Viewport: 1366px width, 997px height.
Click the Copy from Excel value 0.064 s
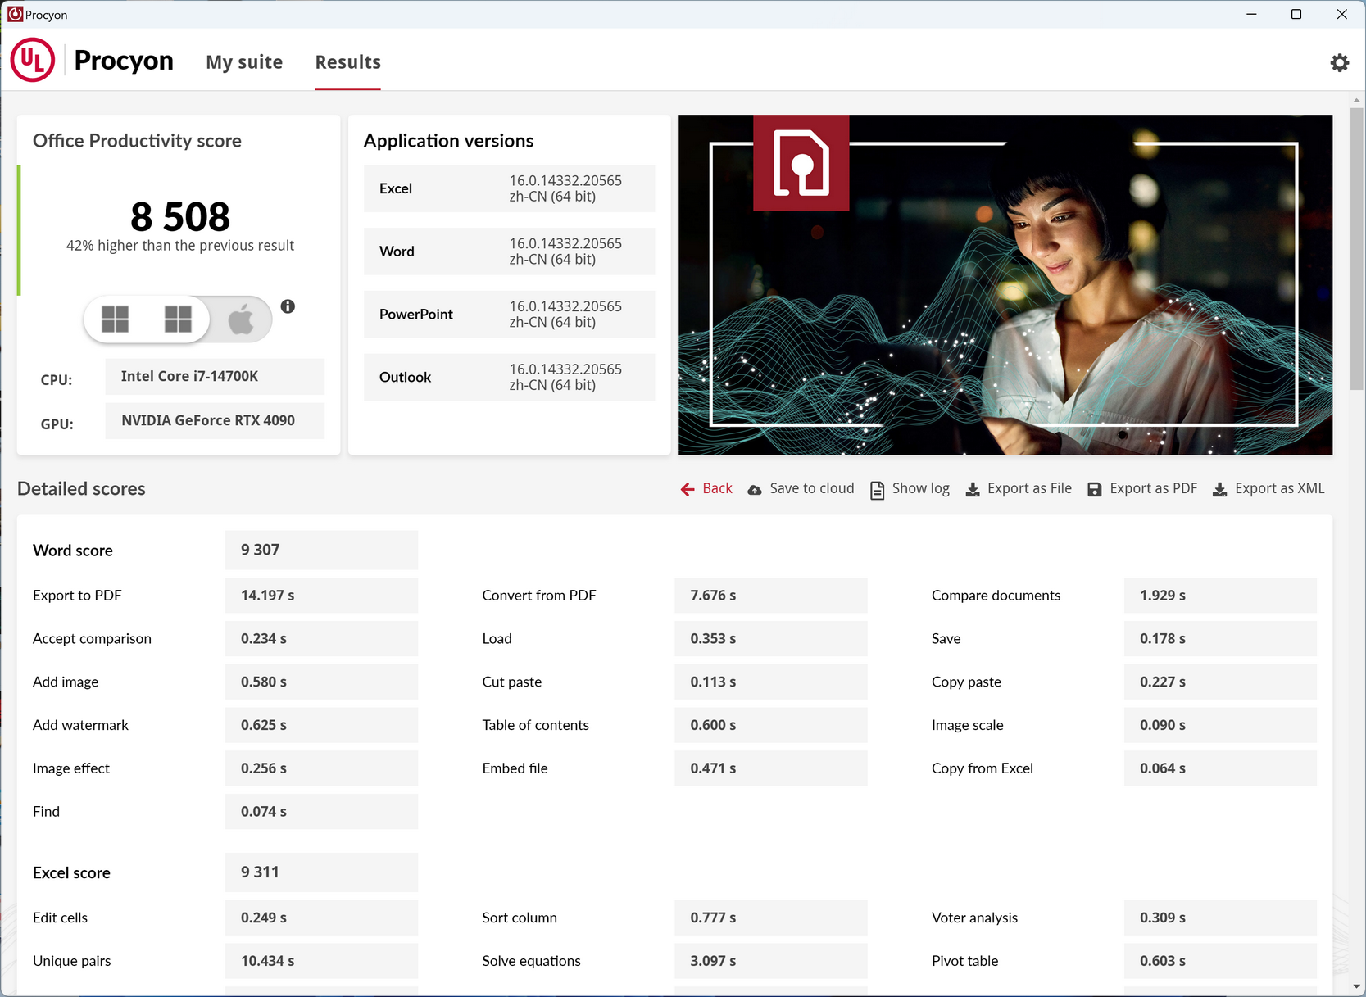(x=1220, y=769)
